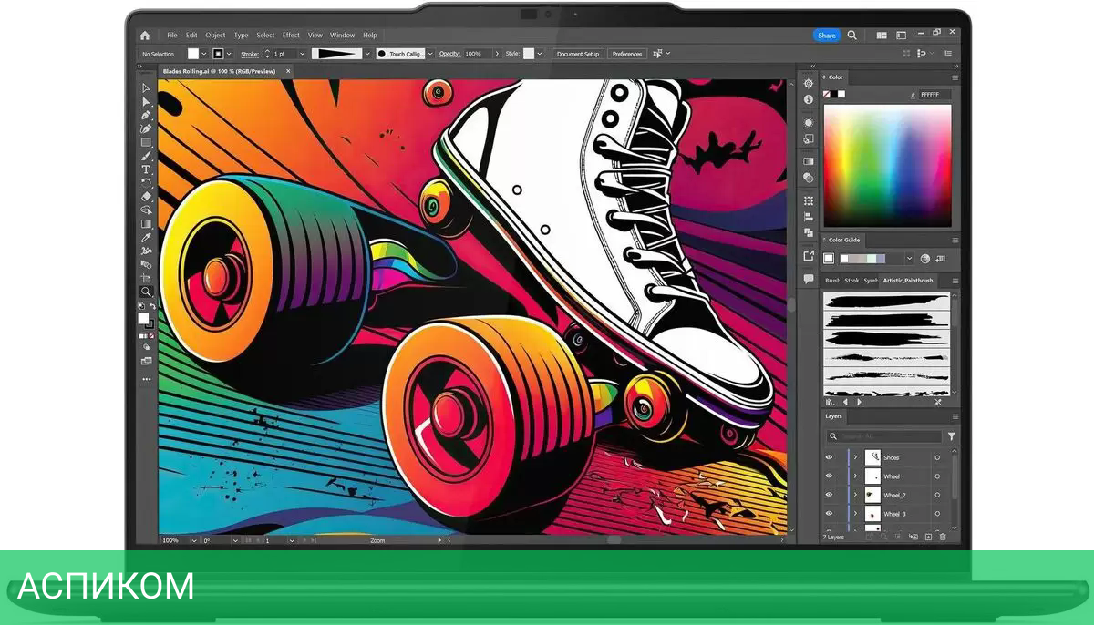Viewport: 1094px width, 625px height.
Task: Pick a color from the Color spectrum
Action: pyautogui.click(x=886, y=164)
